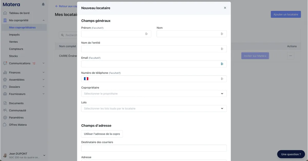Click the Communauté people icon
This screenshot has width=308, height=161.
pyautogui.click(x=5, y=110)
